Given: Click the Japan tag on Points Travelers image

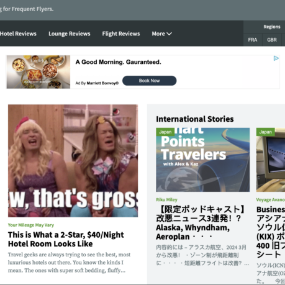Looking at the screenshot, I should point(165,132).
